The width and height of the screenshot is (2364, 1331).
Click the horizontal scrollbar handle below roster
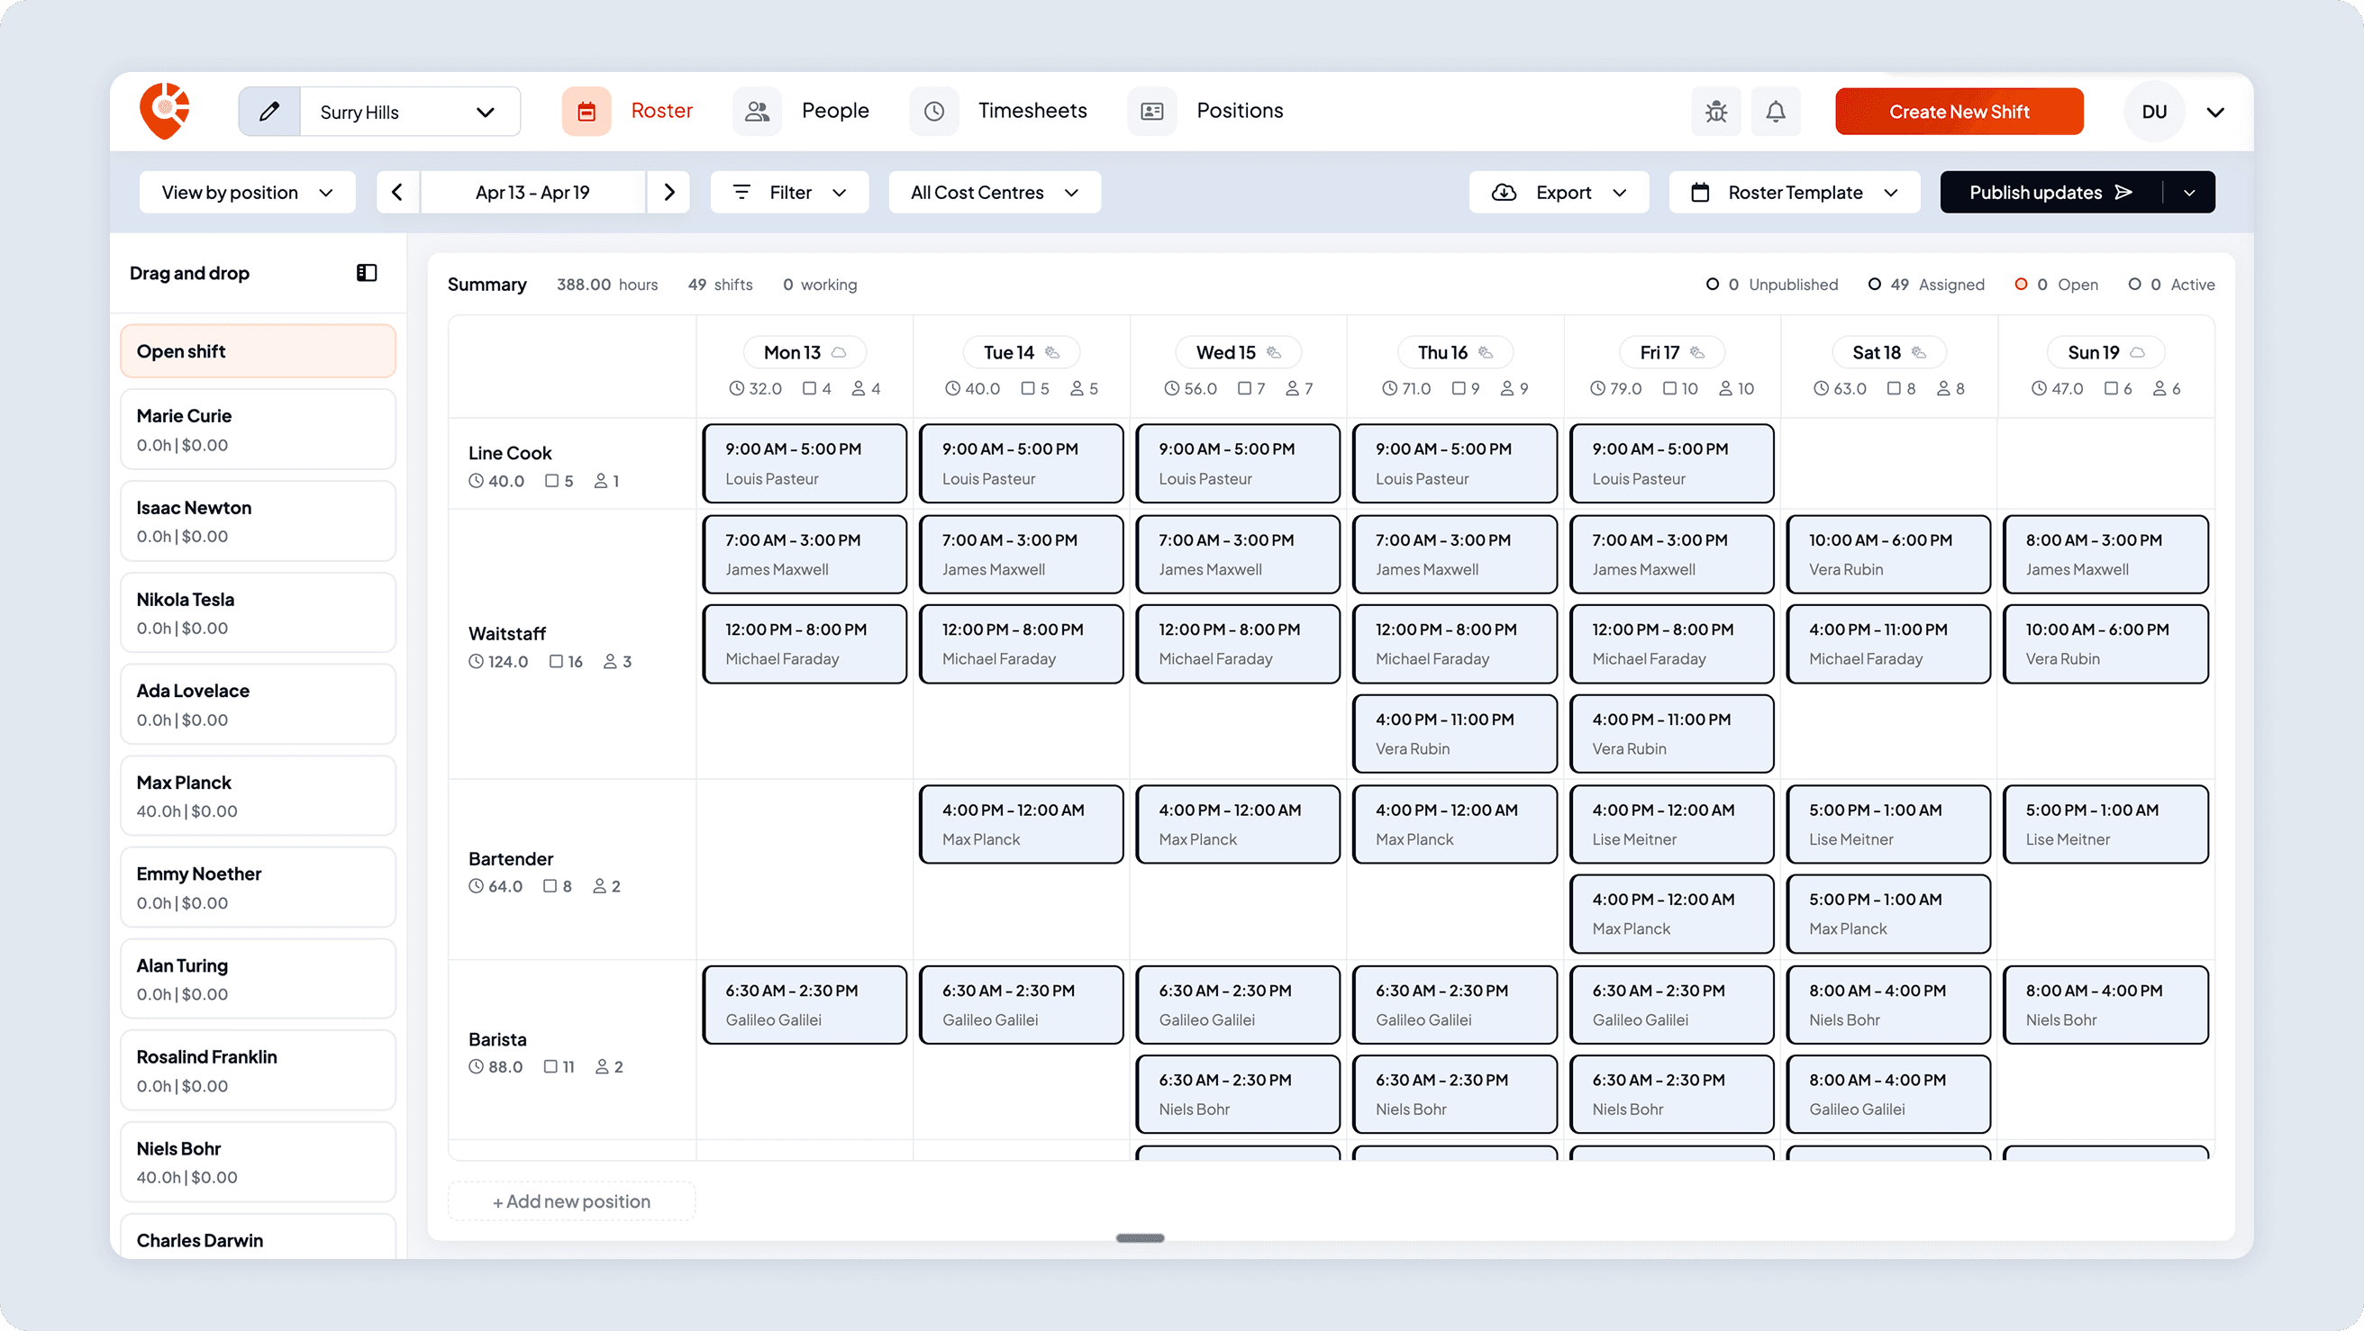(1140, 1238)
